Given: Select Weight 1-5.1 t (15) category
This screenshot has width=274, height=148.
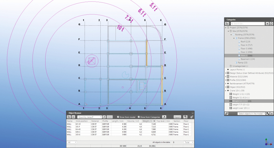Looking at the screenshot, I should [241, 94].
